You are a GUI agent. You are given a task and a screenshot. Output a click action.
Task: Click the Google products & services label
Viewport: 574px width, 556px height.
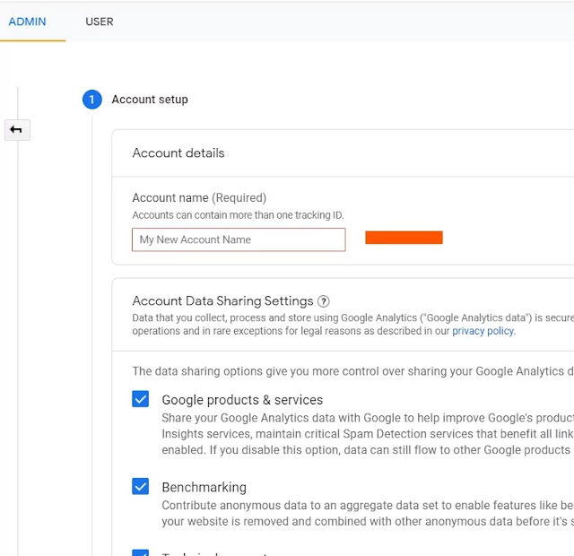pos(242,400)
